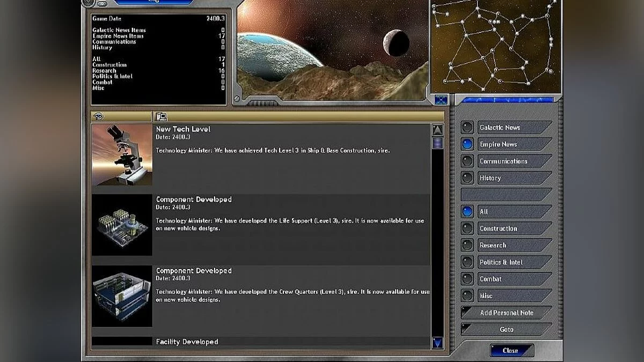Click the news list scrollbar thumb
This screenshot has height=362, width=644.
(x=437, y=143)
